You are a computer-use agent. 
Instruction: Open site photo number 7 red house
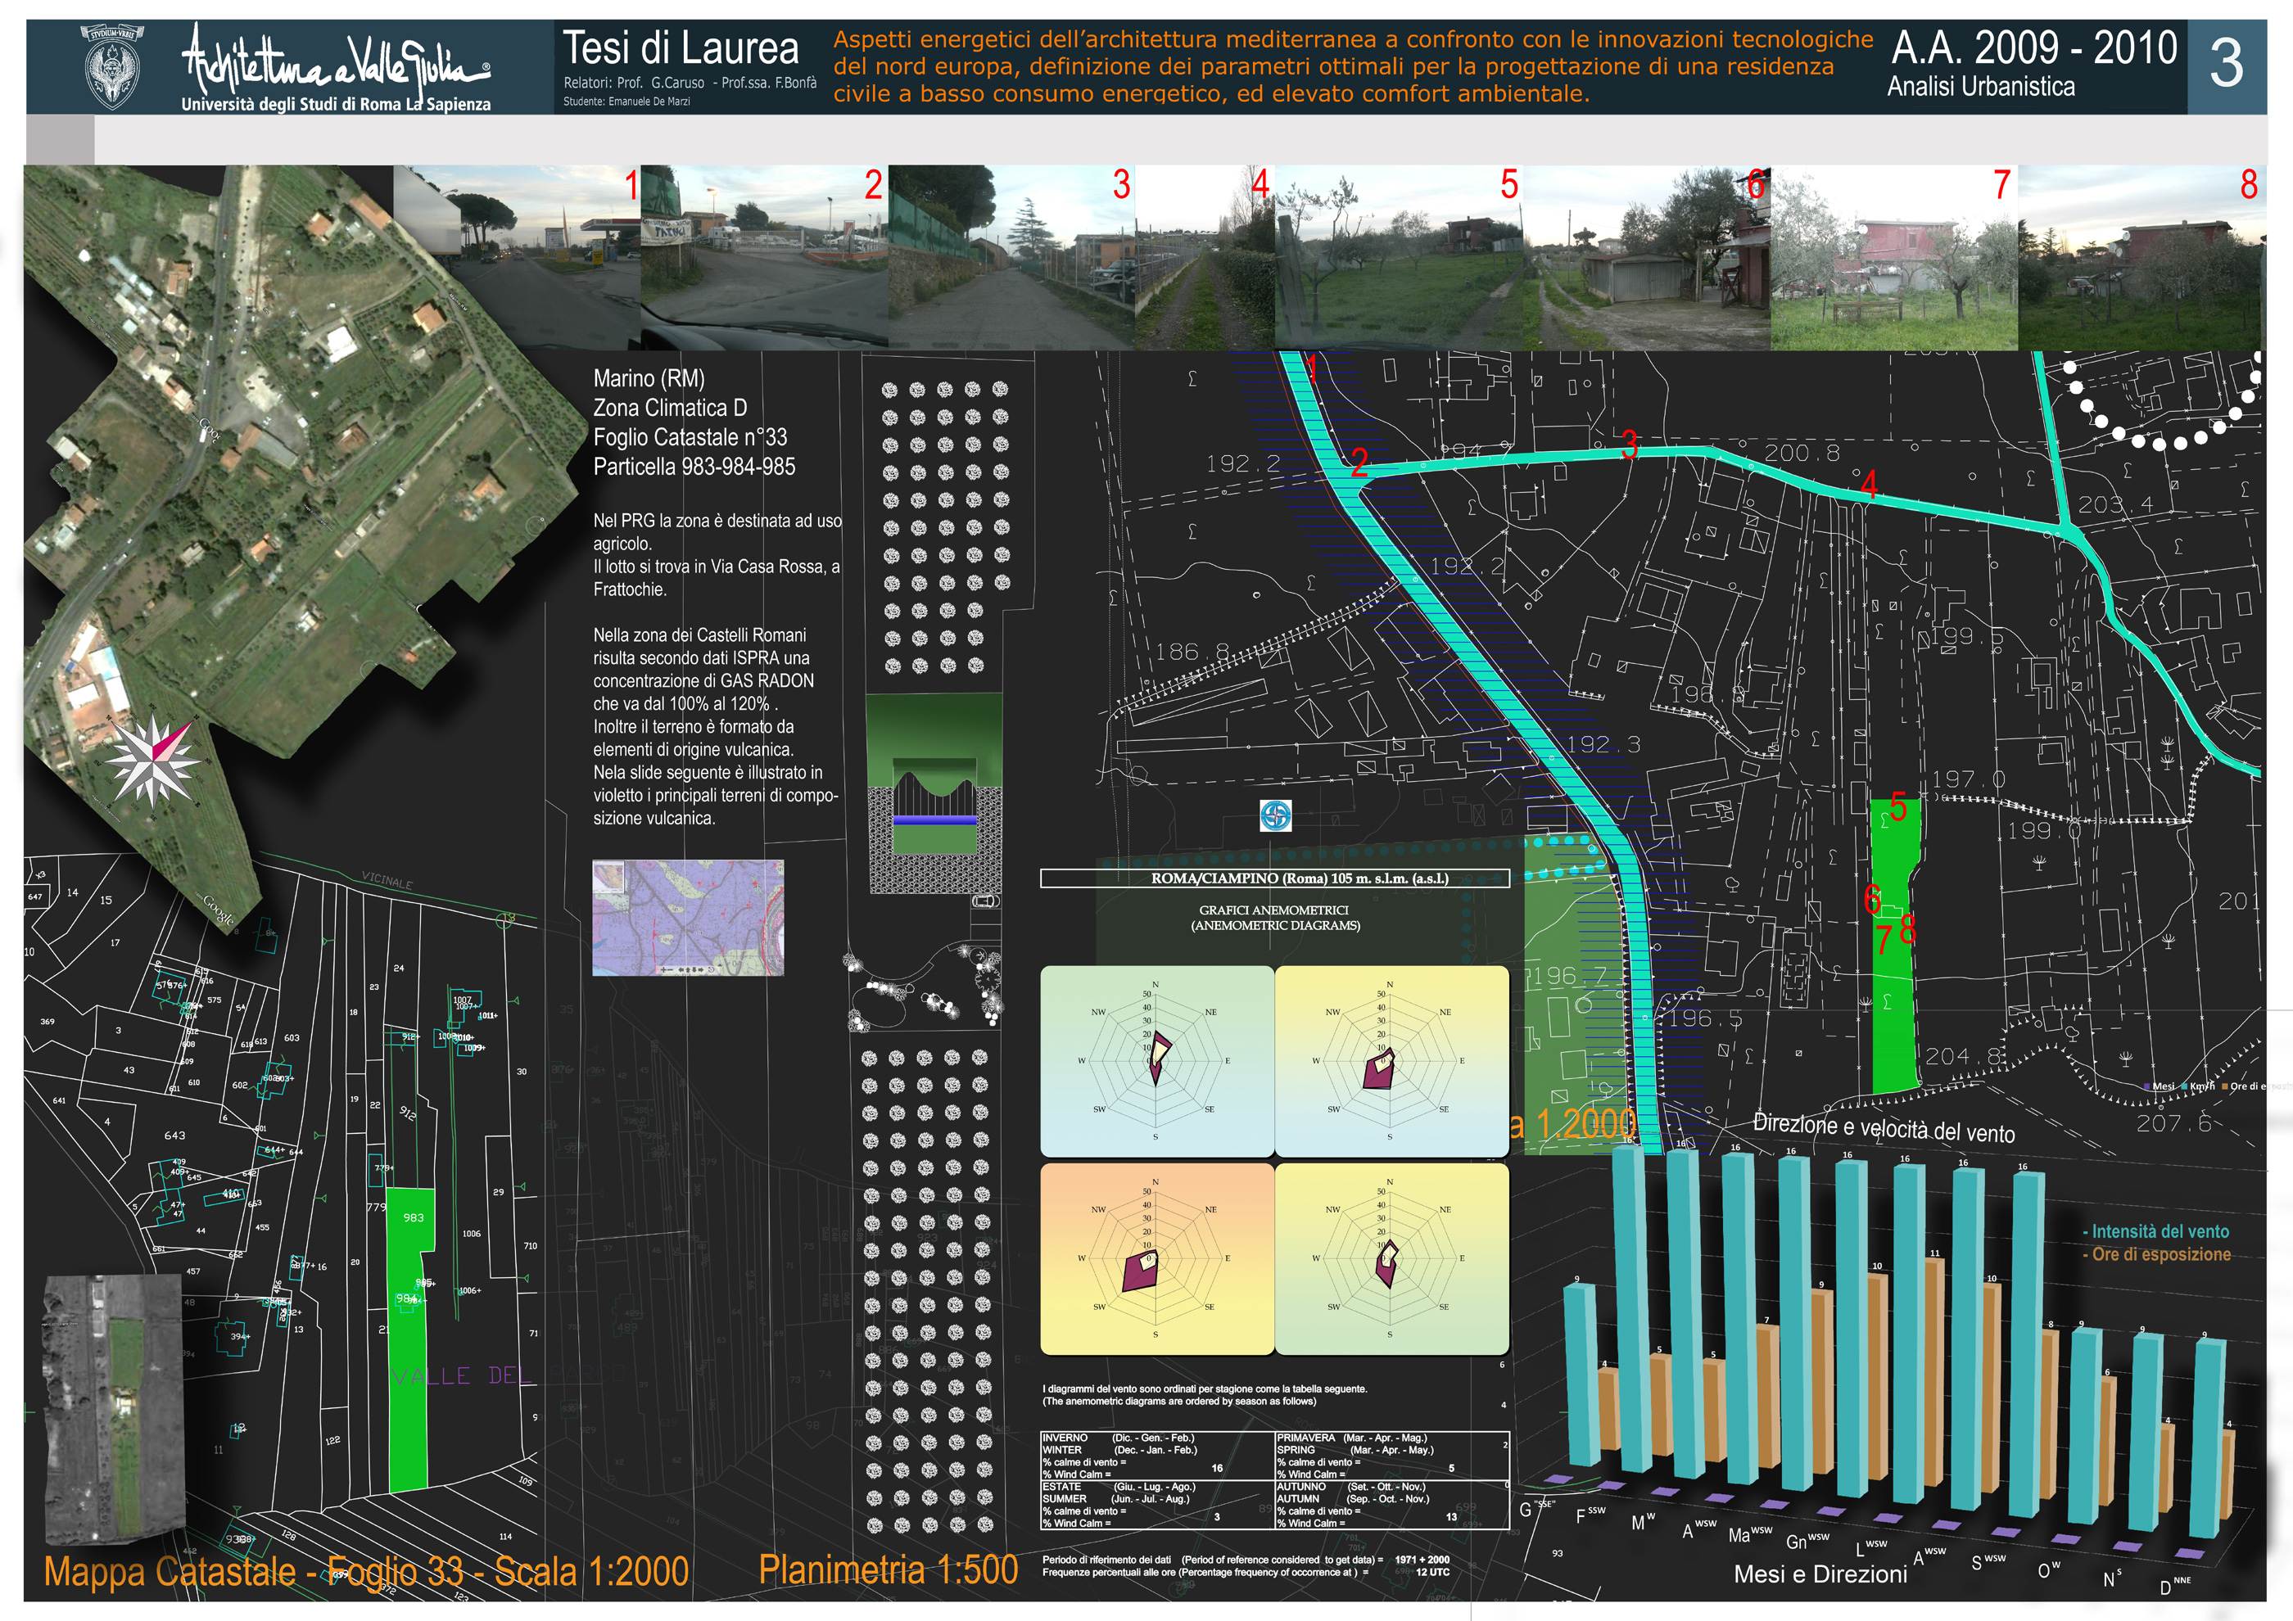[1893, 258]
